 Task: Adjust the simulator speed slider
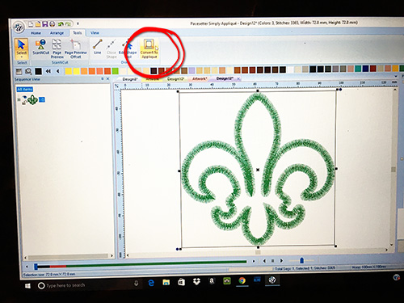click(x=302, y=260)
